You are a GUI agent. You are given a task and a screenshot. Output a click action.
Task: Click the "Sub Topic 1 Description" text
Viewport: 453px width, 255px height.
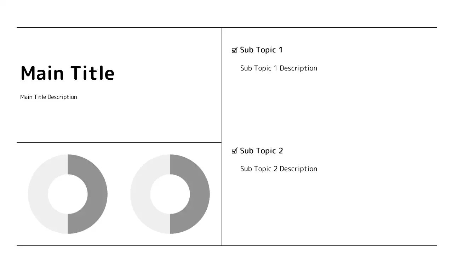(x=279, y=68)
